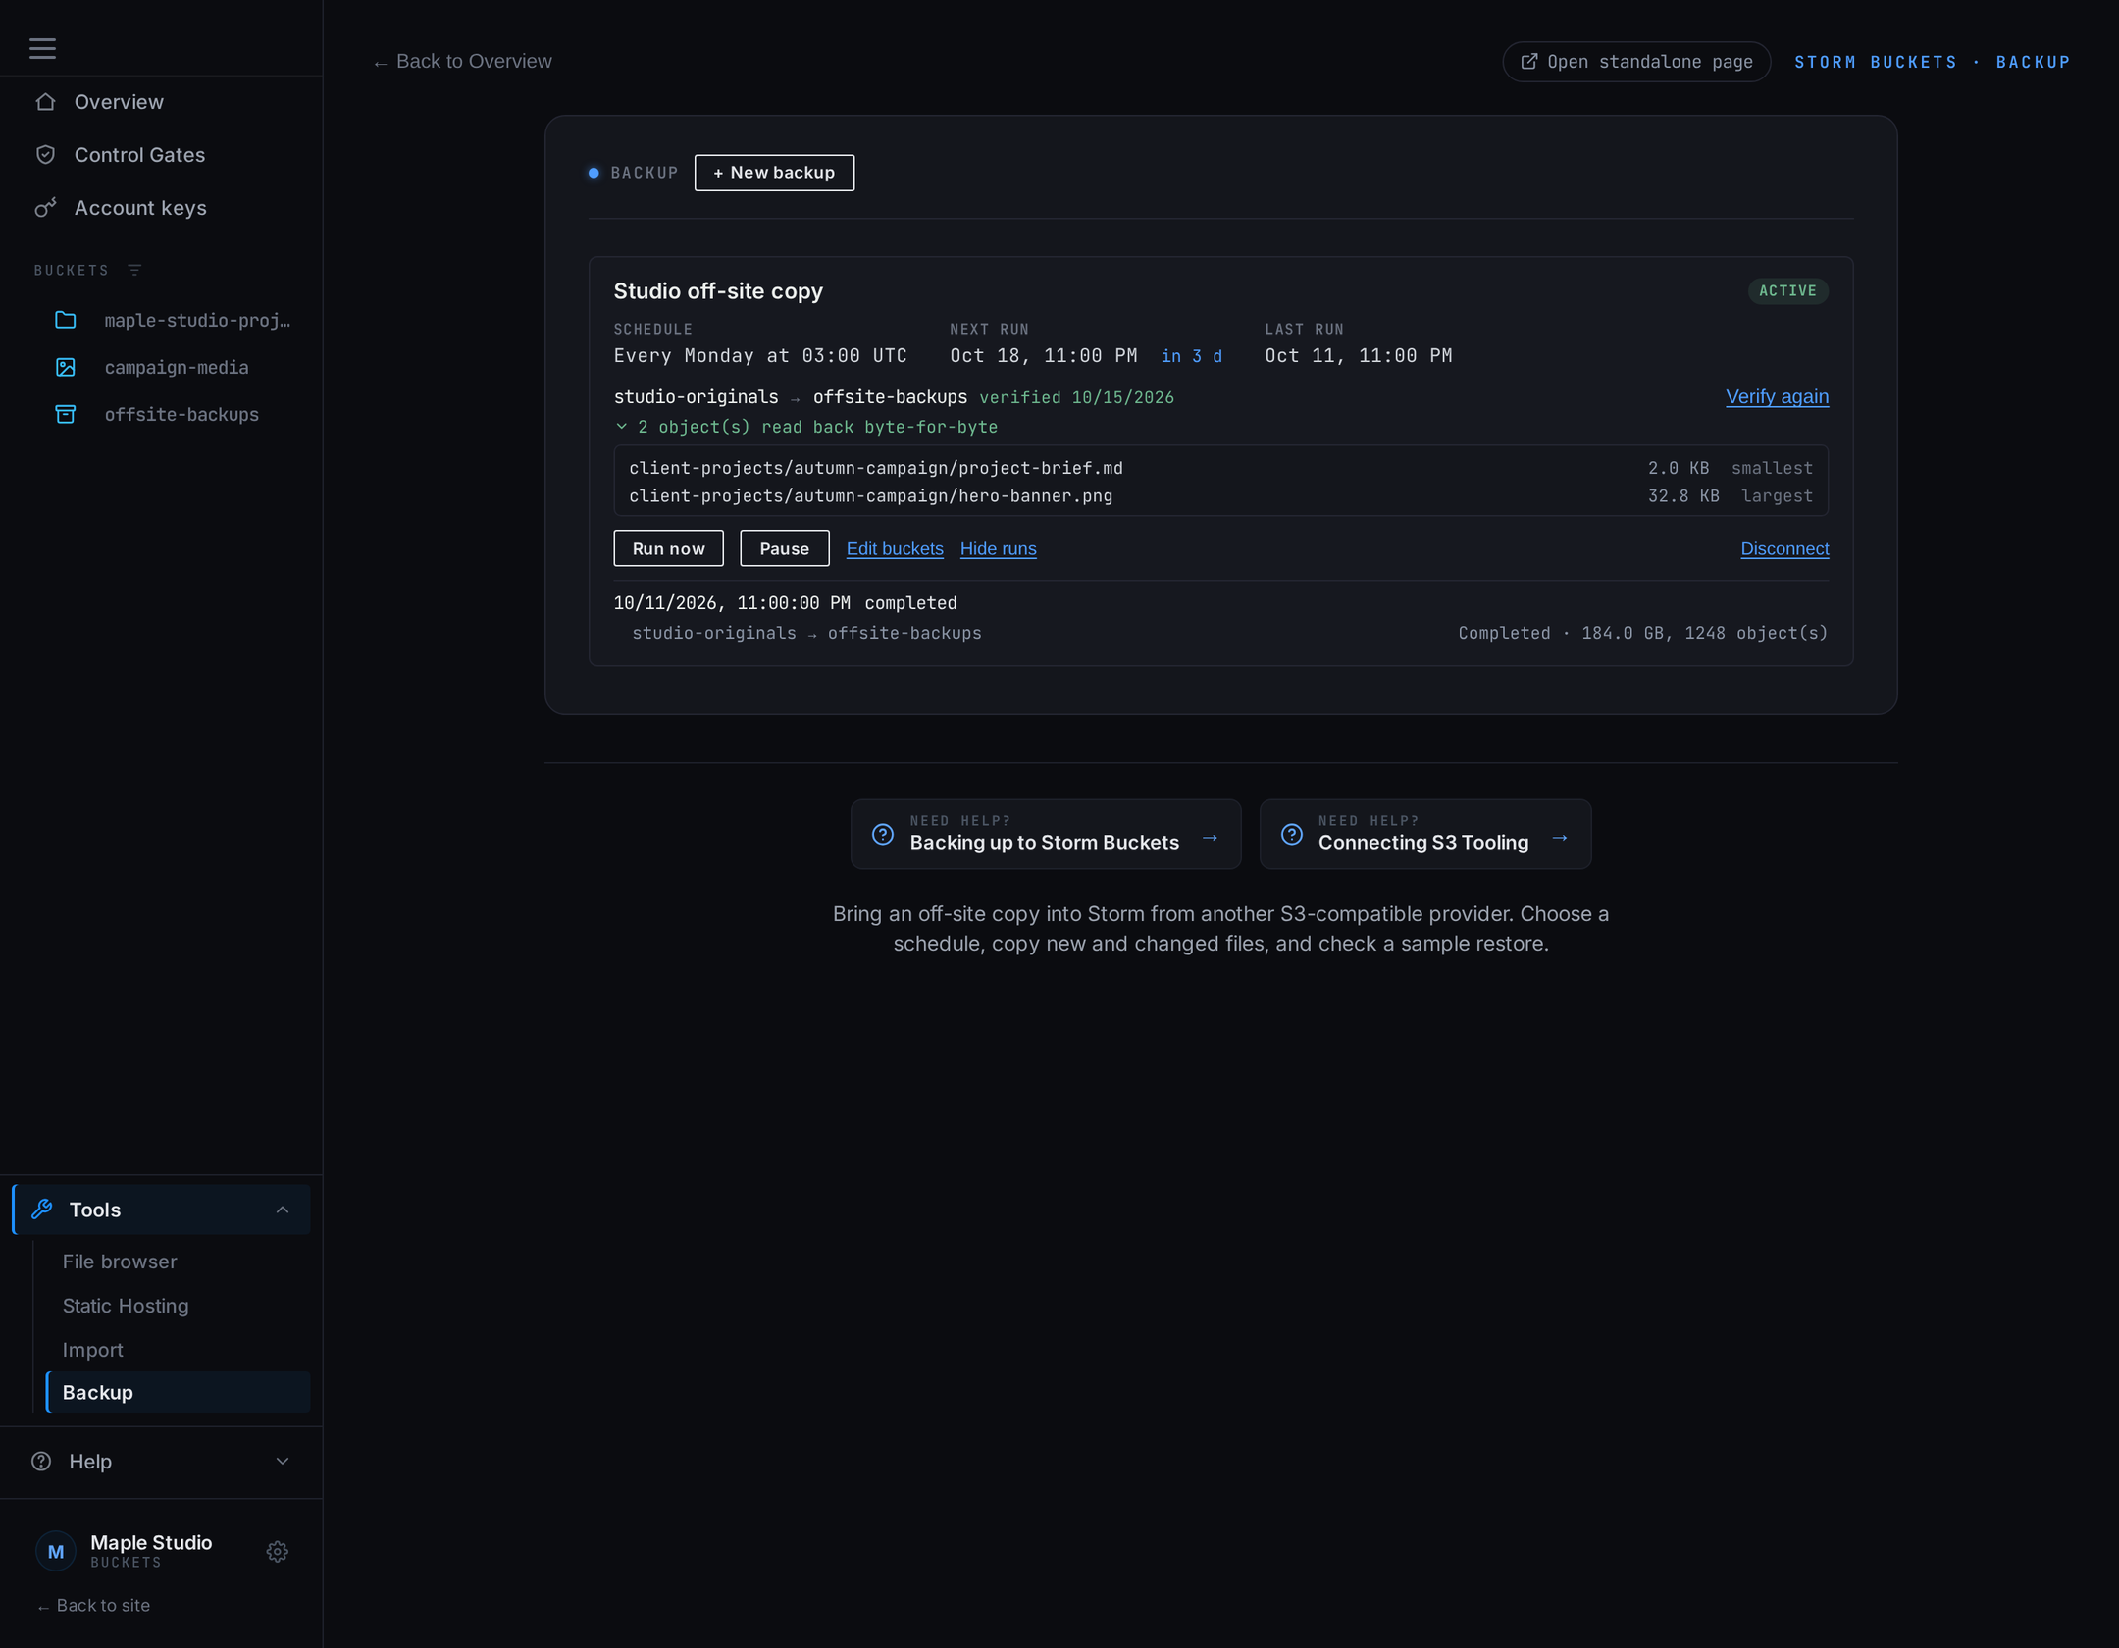
Task: Click help icon on Connecting S3 Tooling card
Action: (x=1292, y=834)
